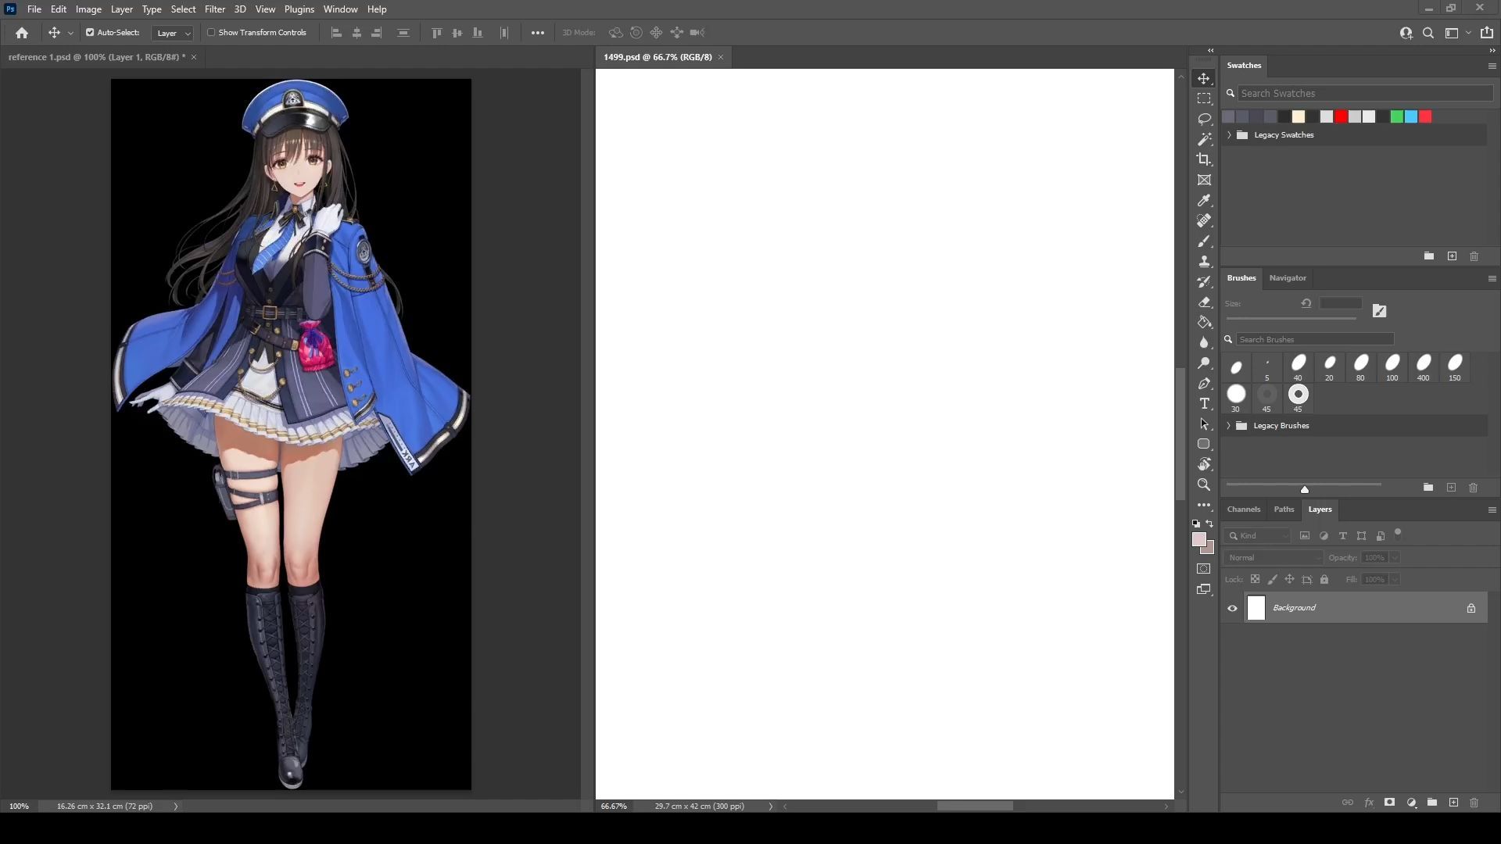The image size is (1501, 844).
Task: Toggle type layer filter in Layers panel
Action: pyautogui.click(x=1342, y=536)
